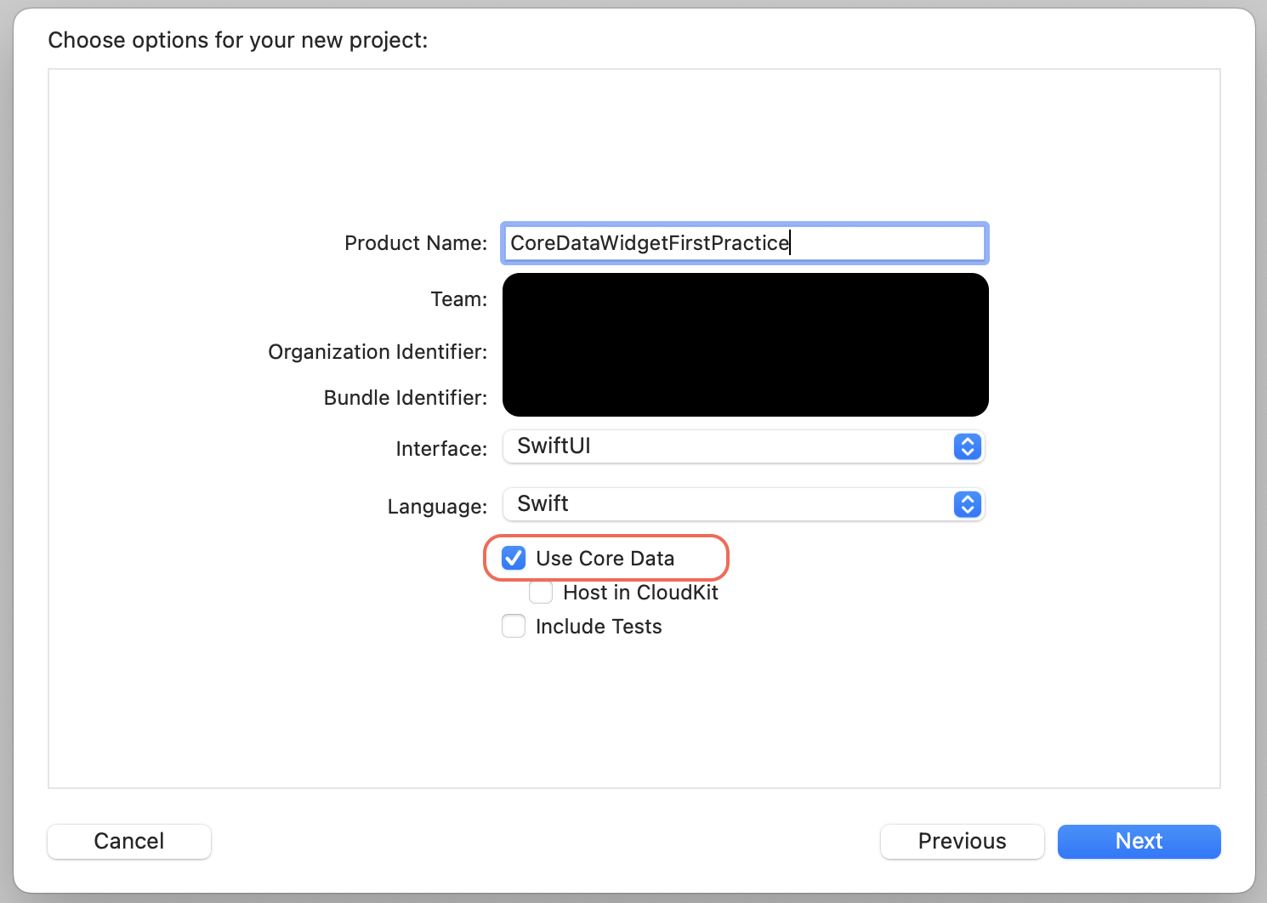1267x903 pixels.
Task: Click the blue up-down arrows beside SwiftUI
Action: tap(966, 446)
